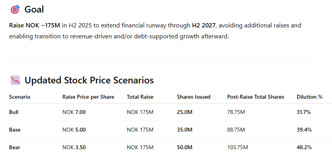Select the Goal heading text
The image size is (332, 159).
pos(34,9)
